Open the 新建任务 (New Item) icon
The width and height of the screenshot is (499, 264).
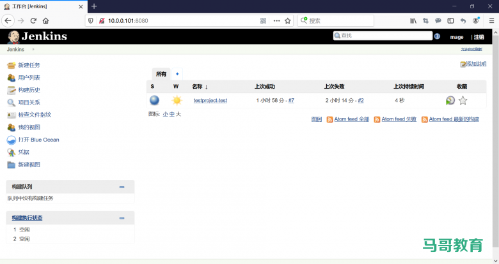11,66
